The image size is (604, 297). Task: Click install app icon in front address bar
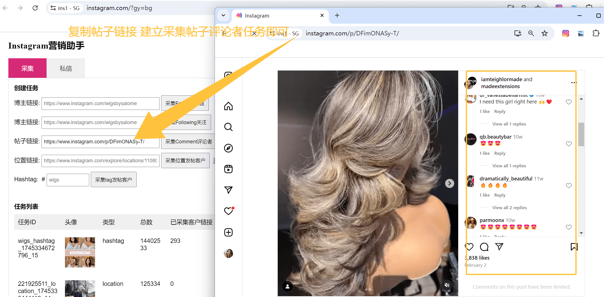(518, 33)
